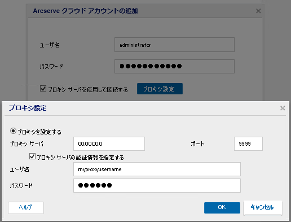The image size is (291, 222).
Task: Click the プロキシ設定 button in background window
Action: click(x=160, y=89)
